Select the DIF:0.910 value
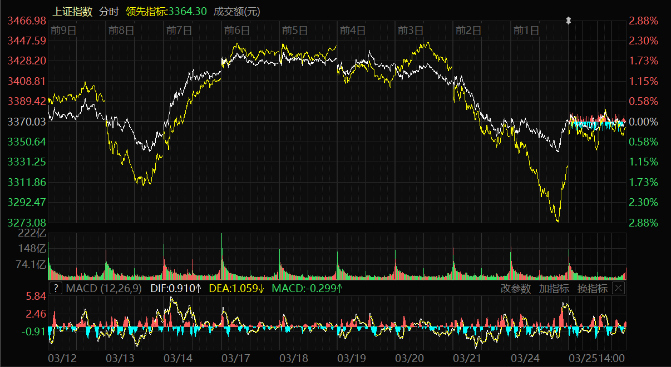Image resolution: width=671 pixels, height=367 pixels. pyautogui.click(x=176, y=288)
